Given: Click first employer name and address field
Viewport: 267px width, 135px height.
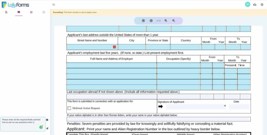Looking at the screenshot, I should 111,65.
